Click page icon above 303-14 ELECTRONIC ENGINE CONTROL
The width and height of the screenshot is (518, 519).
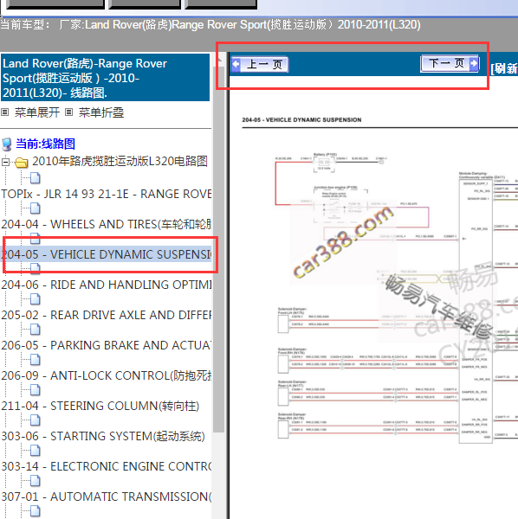(36, 451)
